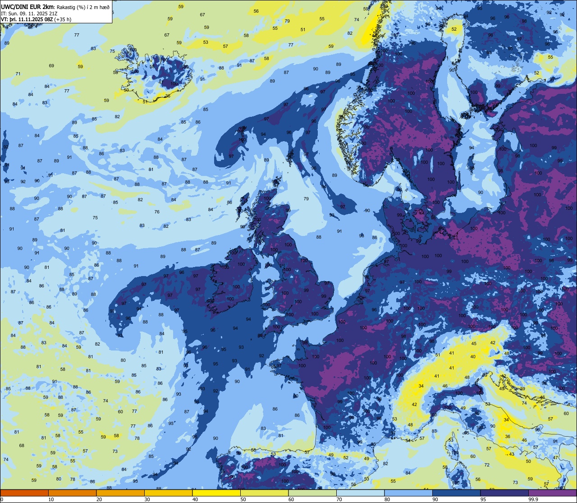Click the humidity value '71' on the map
Image resolution: width=577 pixels, height=503 pixels.
(x=18, y=74)
